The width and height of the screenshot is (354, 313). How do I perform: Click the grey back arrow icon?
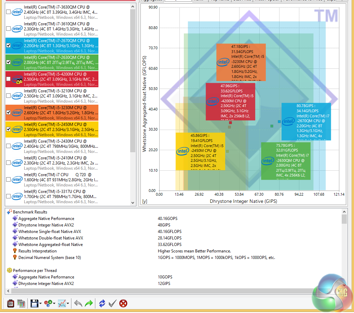point(78,303)
